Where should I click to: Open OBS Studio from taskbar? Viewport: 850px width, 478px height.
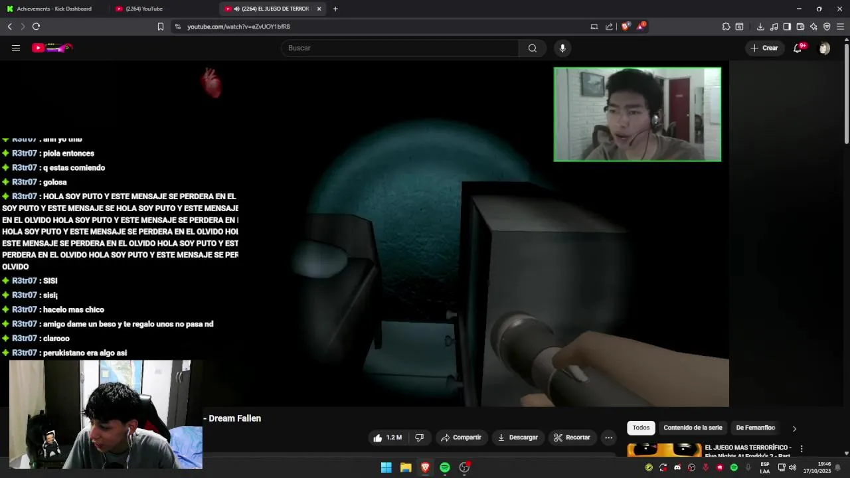click(465, 467)
